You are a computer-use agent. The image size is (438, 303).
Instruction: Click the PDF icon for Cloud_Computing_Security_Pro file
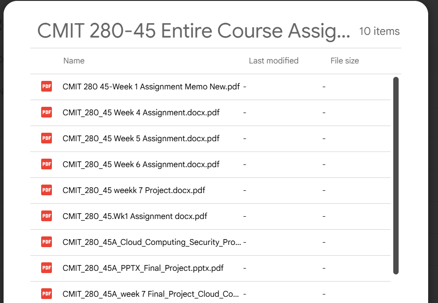46,242
